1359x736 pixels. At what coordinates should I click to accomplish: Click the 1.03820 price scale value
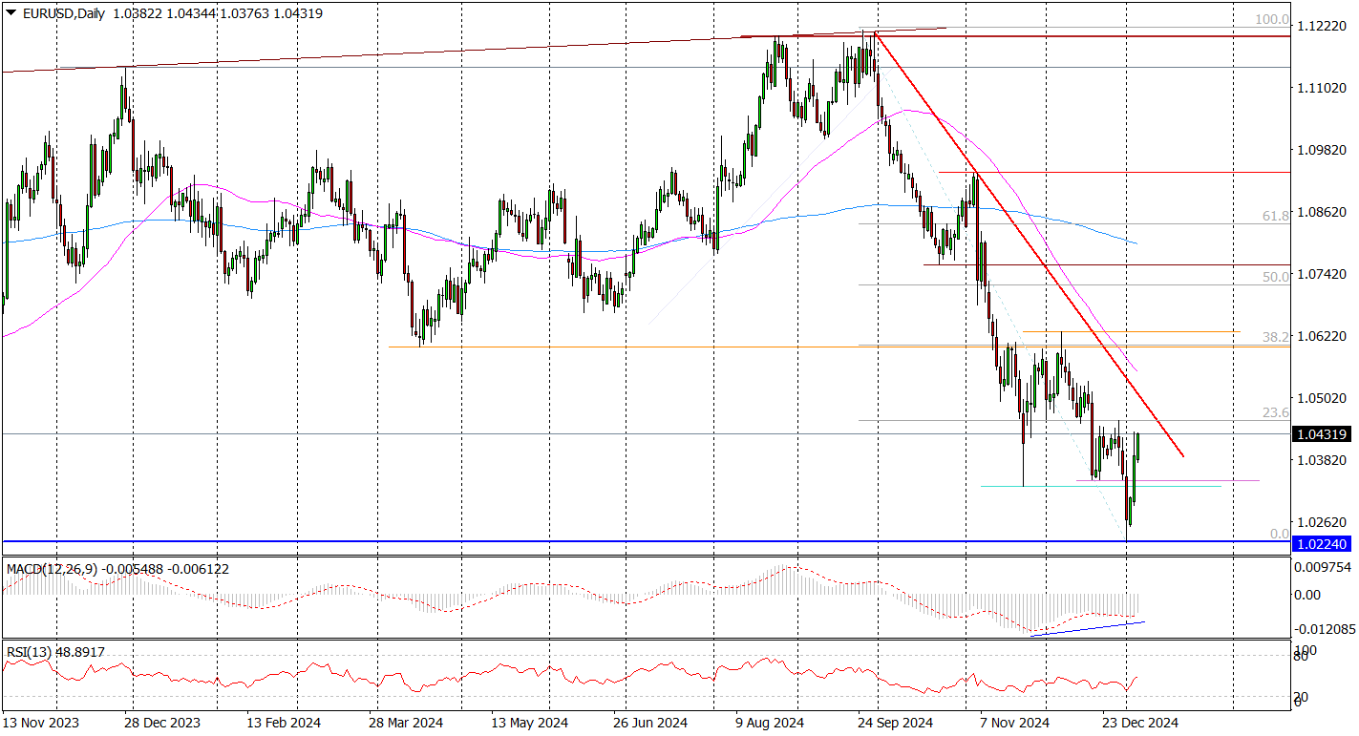[1324, 460]
